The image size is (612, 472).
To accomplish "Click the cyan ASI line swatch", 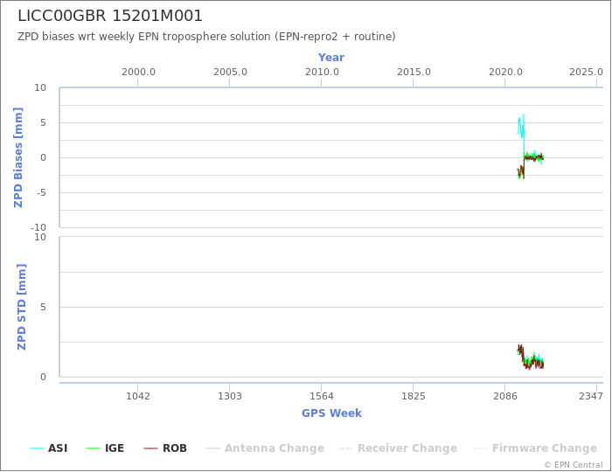I will point(37,448).
